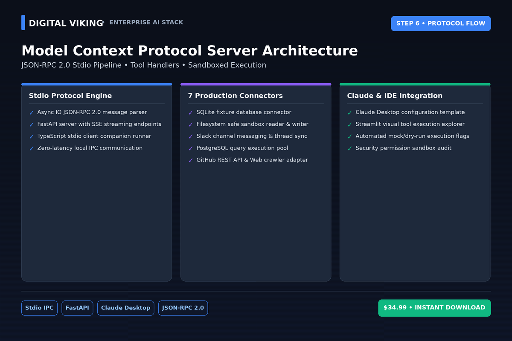Select the FastAPI tag
The image size is (512, 341).
[x=77, y=308]
